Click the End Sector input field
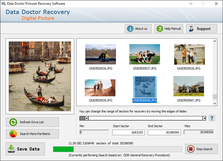 [164, 132]
